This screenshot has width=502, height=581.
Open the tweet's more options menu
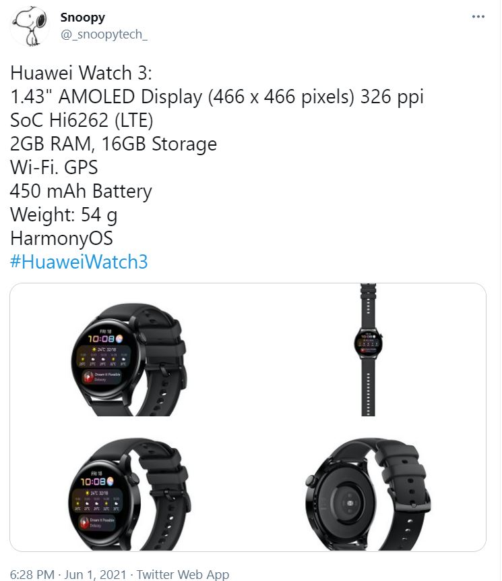tap(478, 17)
